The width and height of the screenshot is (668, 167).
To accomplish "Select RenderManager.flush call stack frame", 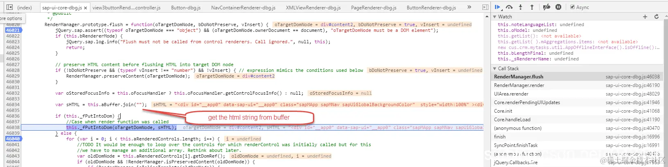I will (577, 77).
